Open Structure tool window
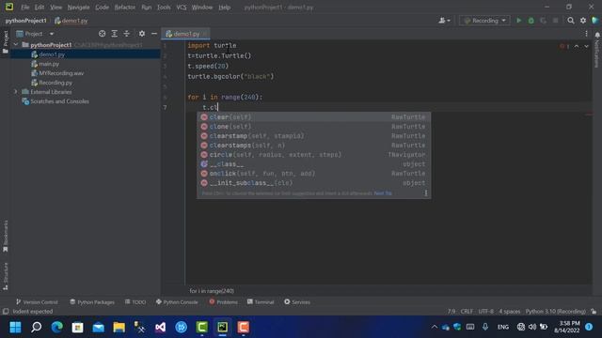This screenshot has width=602, height=338. tap(6, 276)
